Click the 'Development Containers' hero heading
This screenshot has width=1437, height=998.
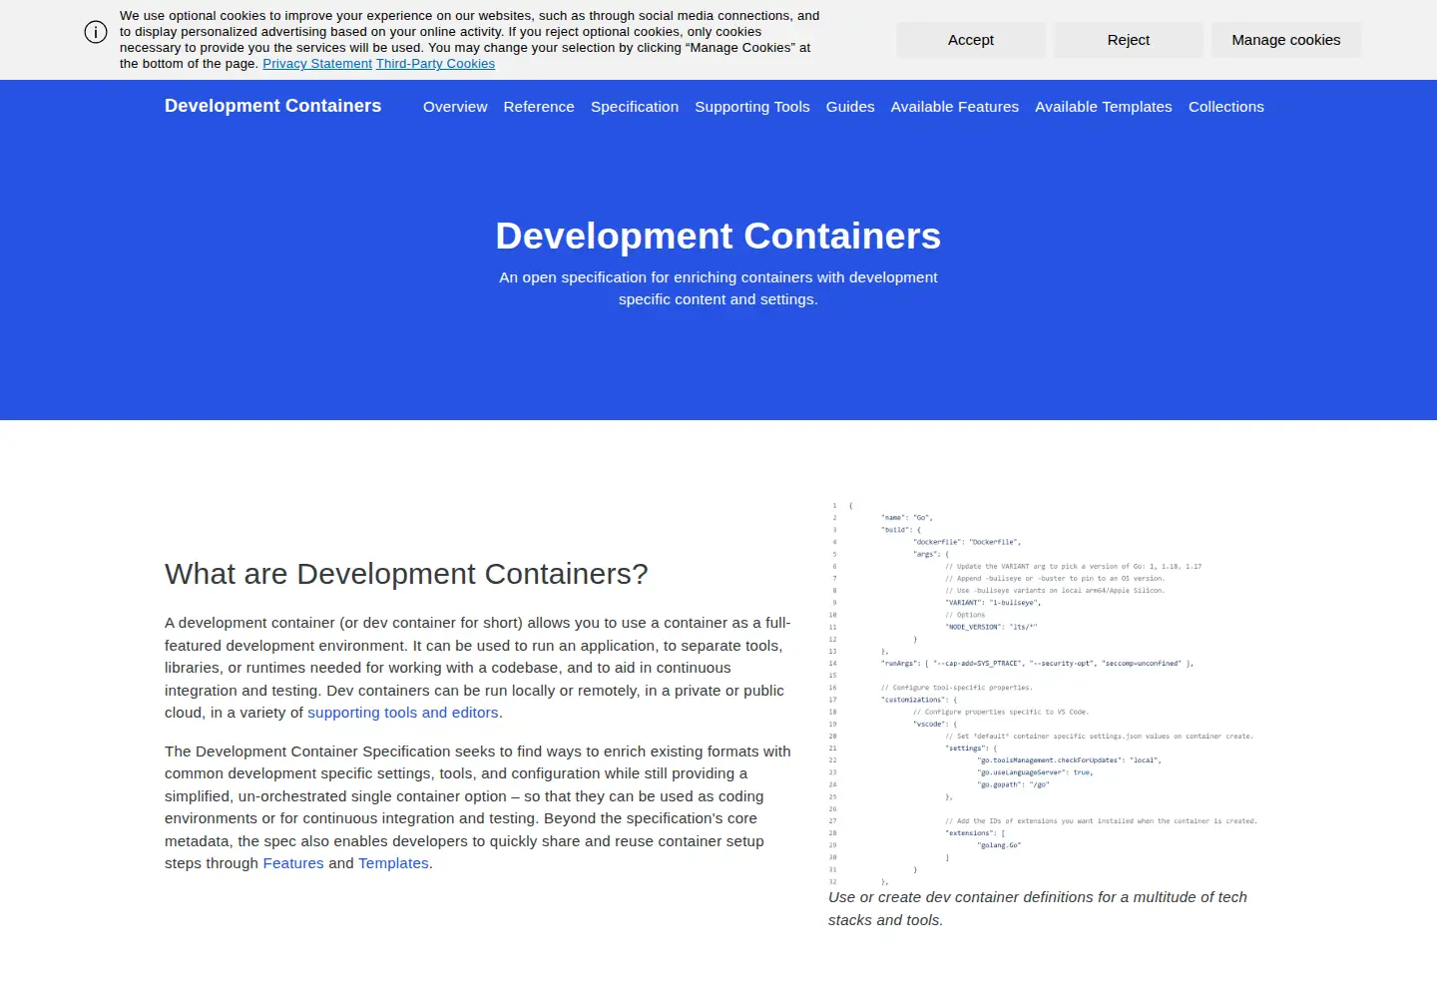click(x=718, y=236)
